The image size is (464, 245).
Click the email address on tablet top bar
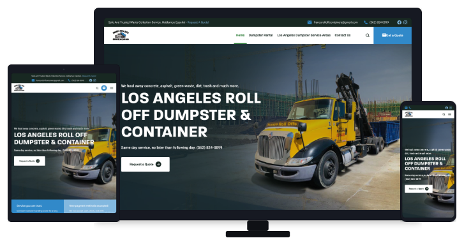point(50,80)
